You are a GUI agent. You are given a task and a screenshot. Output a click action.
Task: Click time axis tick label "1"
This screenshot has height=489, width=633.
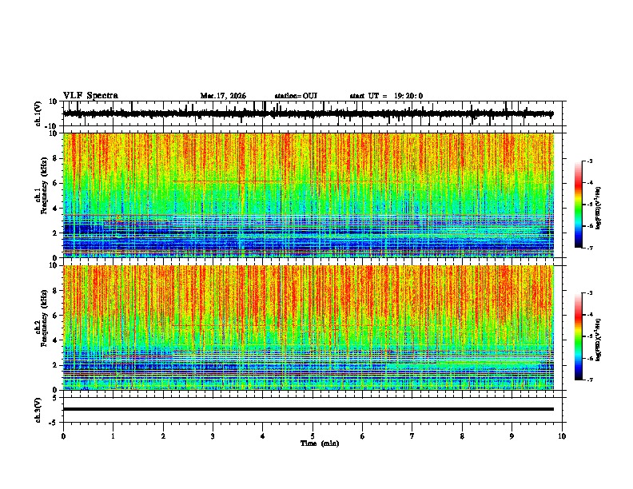pos(113,436)
